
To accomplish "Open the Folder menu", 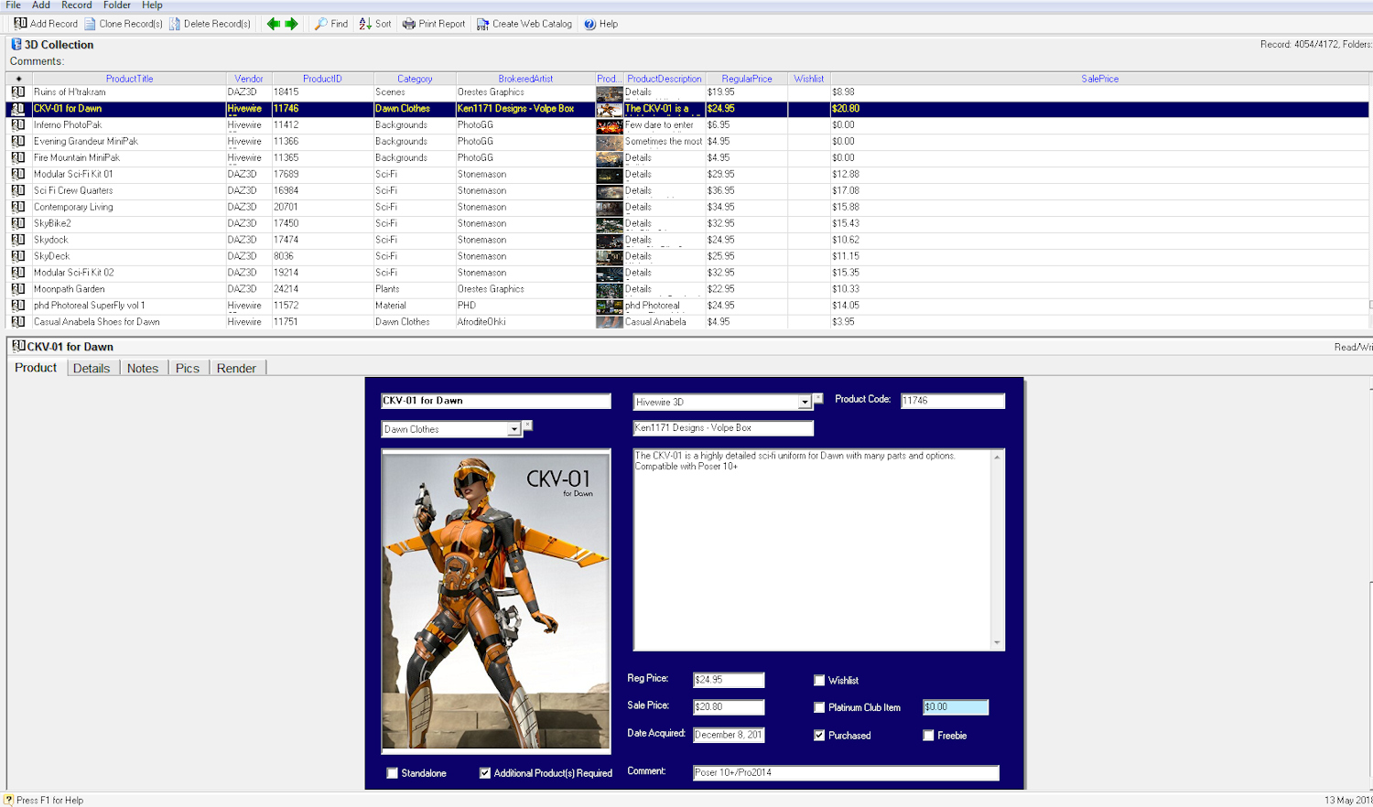I will pyautogui.click(x=116, y=5).
